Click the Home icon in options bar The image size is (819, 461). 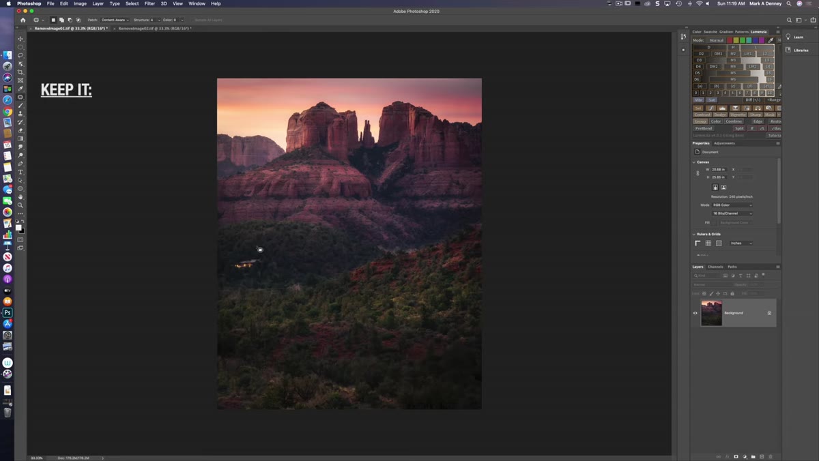pos(23,20)
